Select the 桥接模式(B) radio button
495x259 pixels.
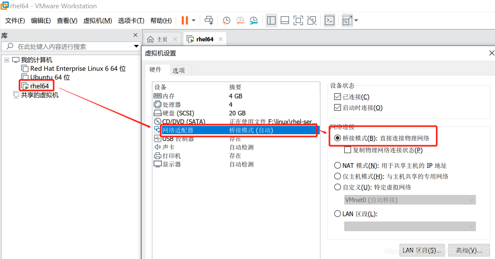pos(337,138)
